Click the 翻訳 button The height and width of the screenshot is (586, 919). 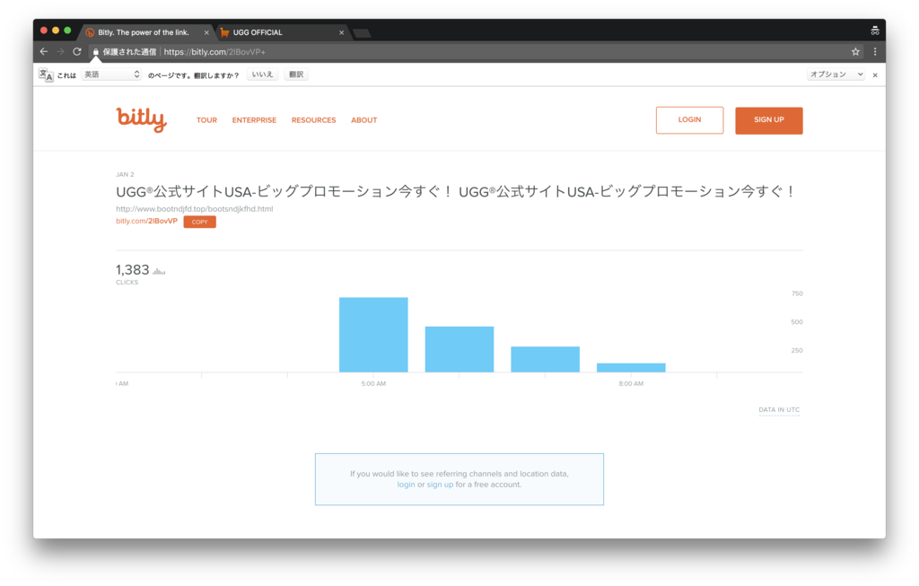[x=296, y=74]
